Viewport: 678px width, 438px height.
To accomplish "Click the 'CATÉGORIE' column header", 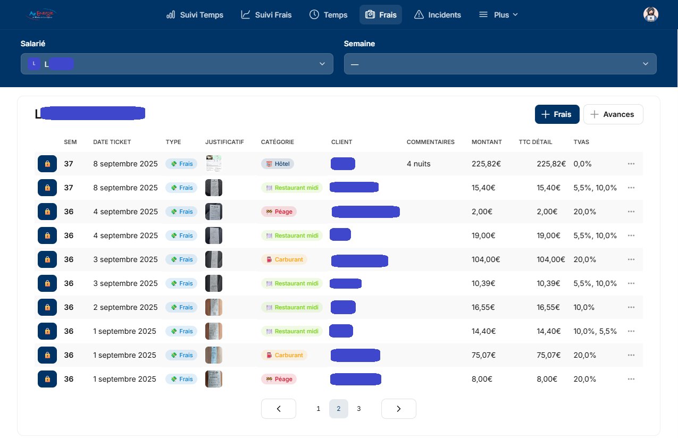I will [278, 142].
